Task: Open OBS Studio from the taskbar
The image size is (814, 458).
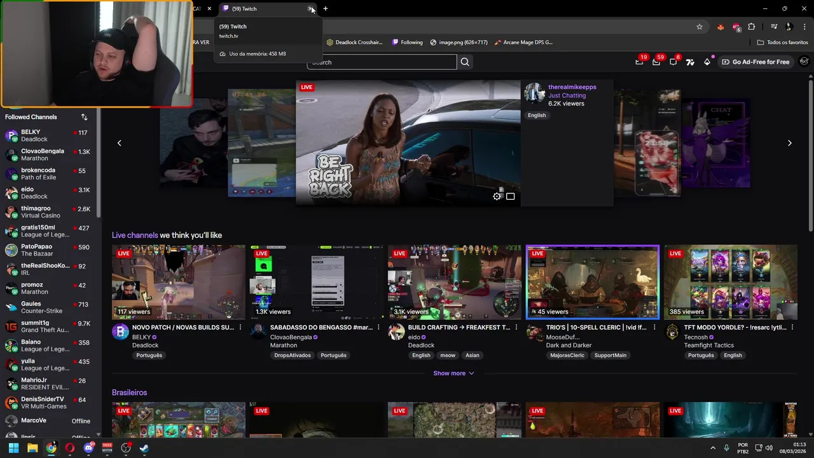Action: [126, 448]
